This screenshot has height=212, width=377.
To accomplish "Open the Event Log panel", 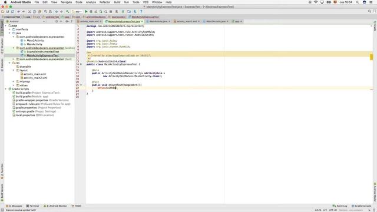I will (340, 206).
